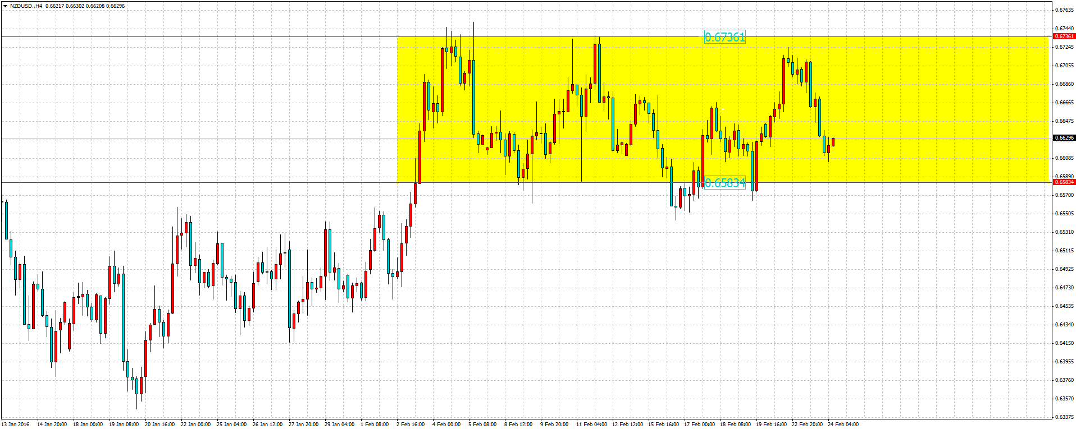Click the current price tag 0.66296

tap(1064, 138)
